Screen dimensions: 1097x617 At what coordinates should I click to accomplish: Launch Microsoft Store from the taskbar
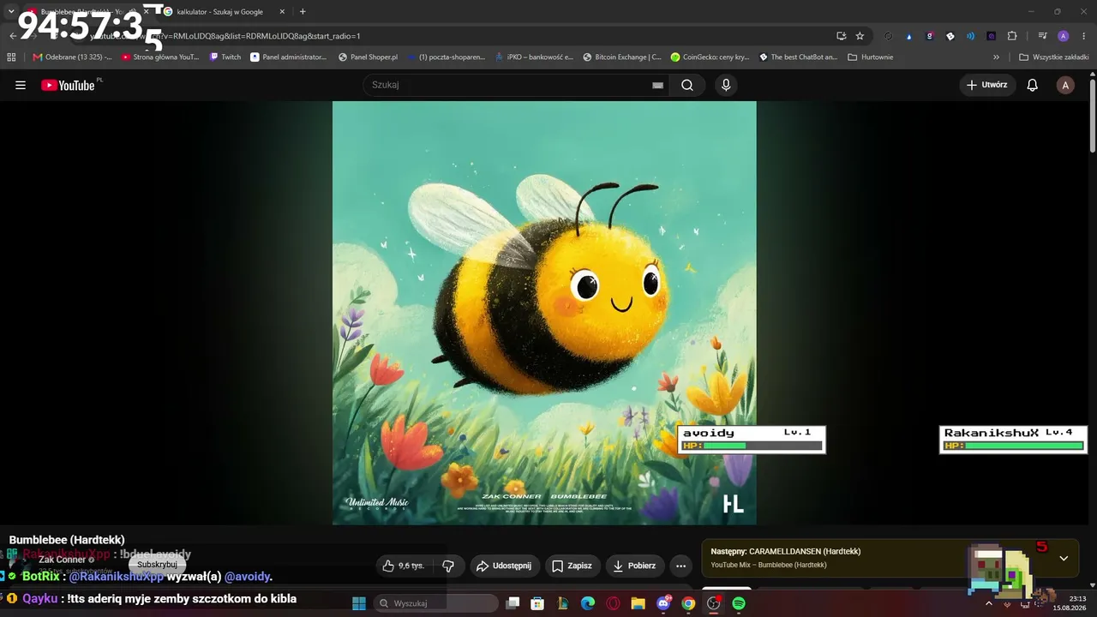tap(537, 603)
